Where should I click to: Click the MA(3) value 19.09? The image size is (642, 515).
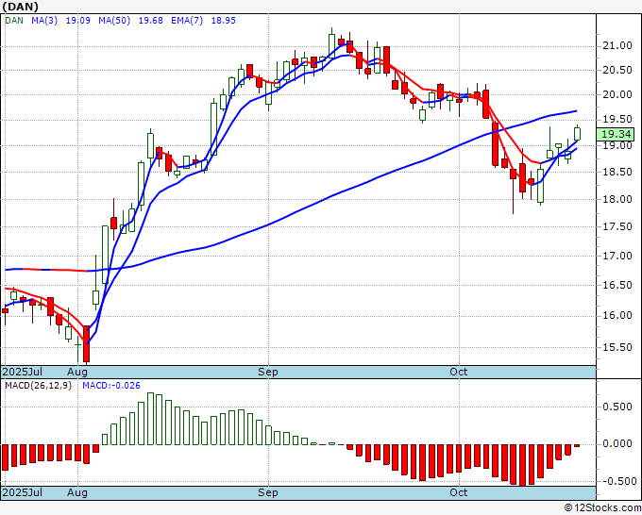point(78,21)
